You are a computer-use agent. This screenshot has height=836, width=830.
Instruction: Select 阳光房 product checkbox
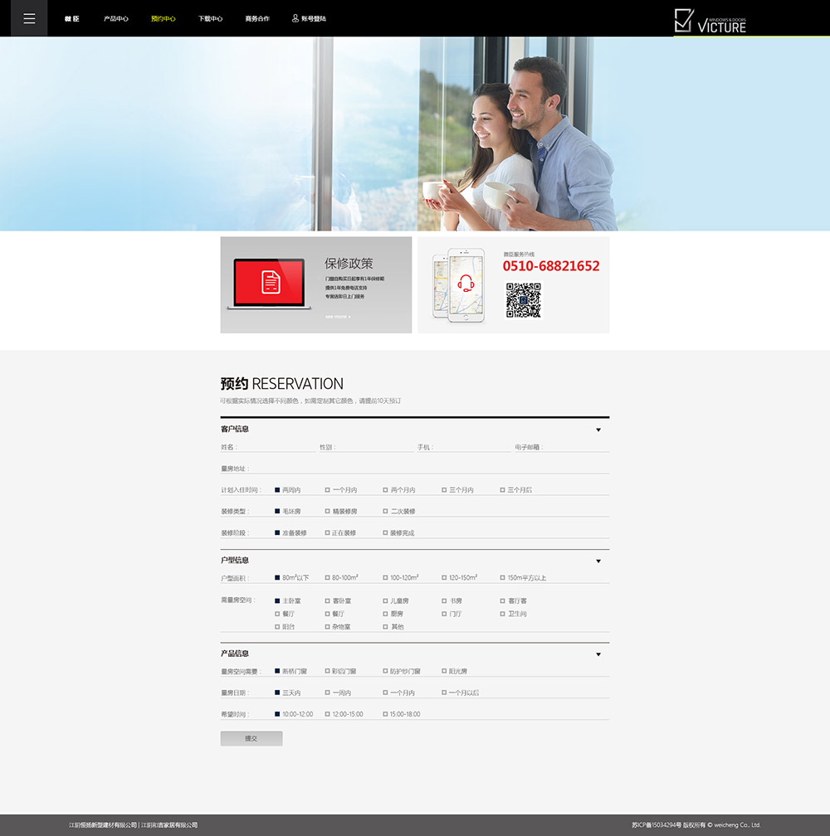point(445,671)
